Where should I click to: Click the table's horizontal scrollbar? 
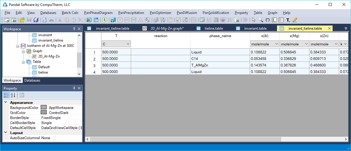[x=208, y=139]
